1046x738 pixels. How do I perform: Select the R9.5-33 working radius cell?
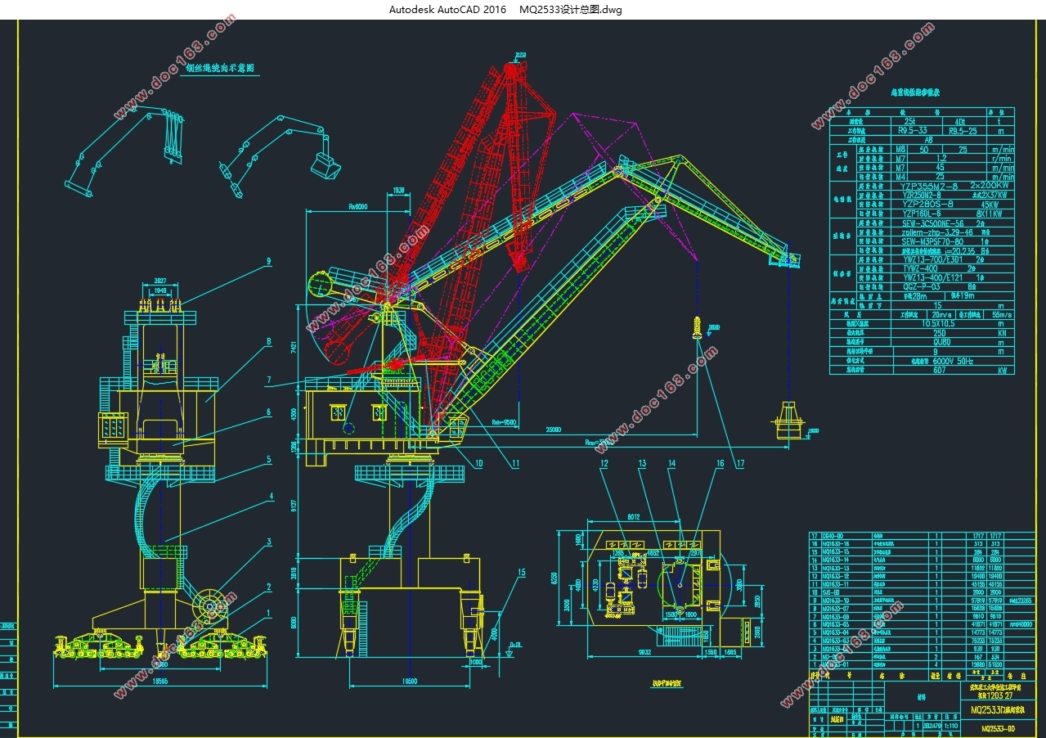pyautogui.click(x=913, y=131)
